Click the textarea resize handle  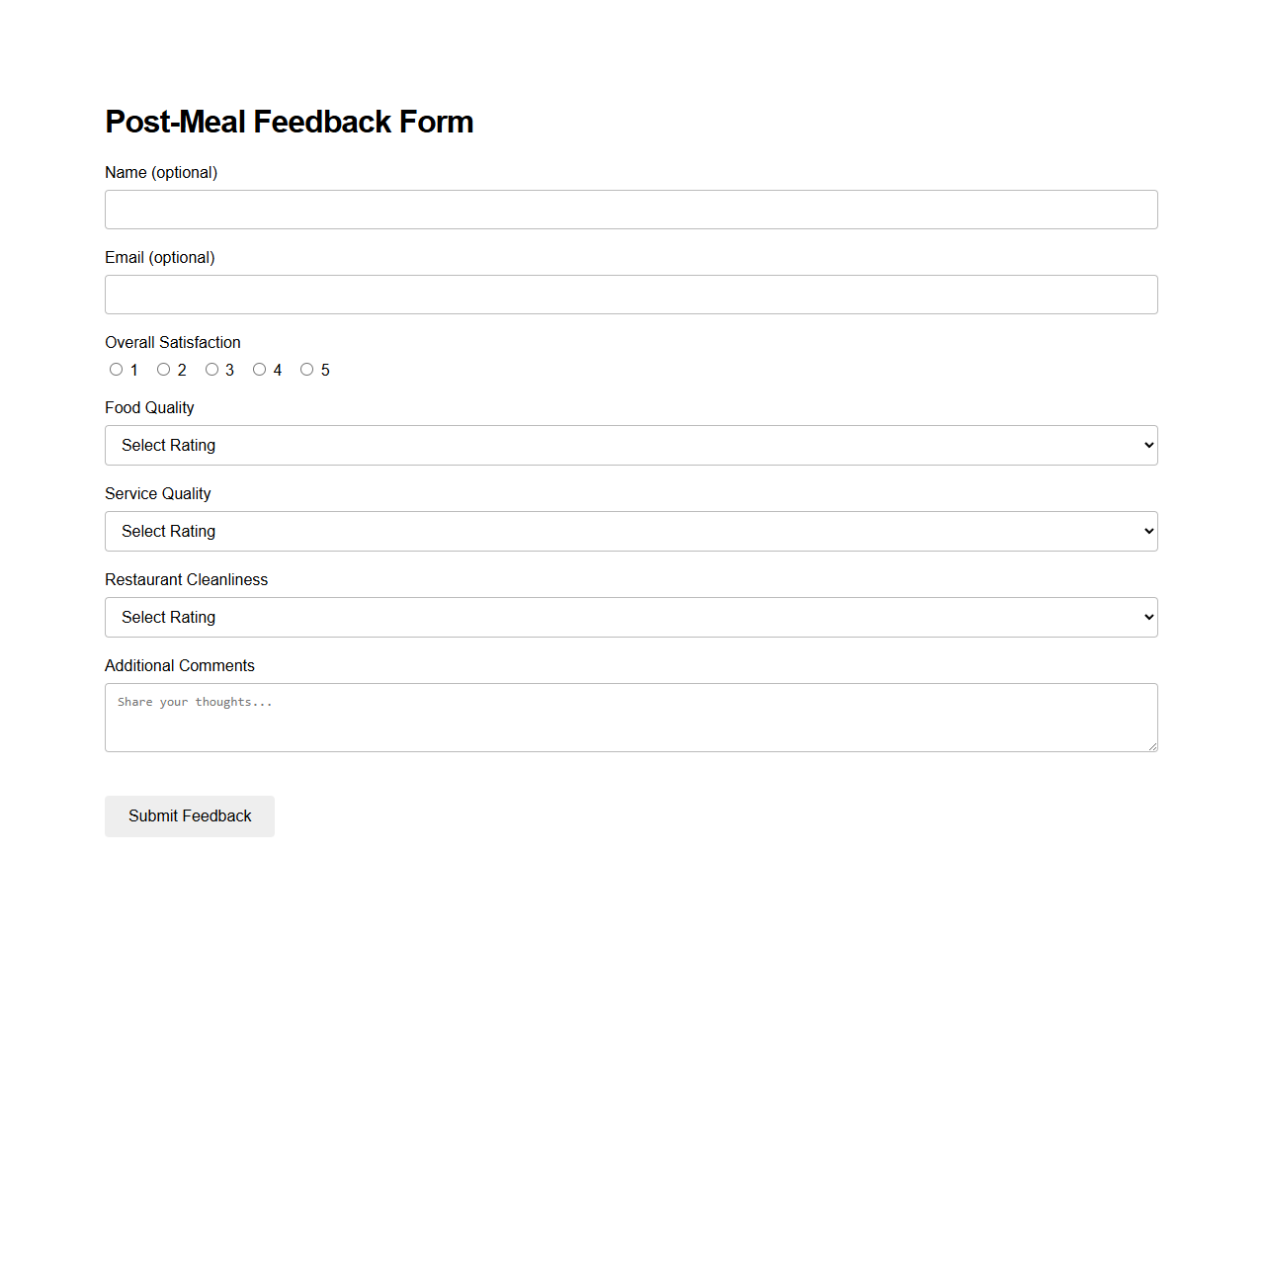(x=1151, y=746)
